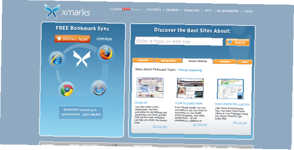294x150 pixels.
Task: Switch to the Soda tab
Action: point(245,62)
